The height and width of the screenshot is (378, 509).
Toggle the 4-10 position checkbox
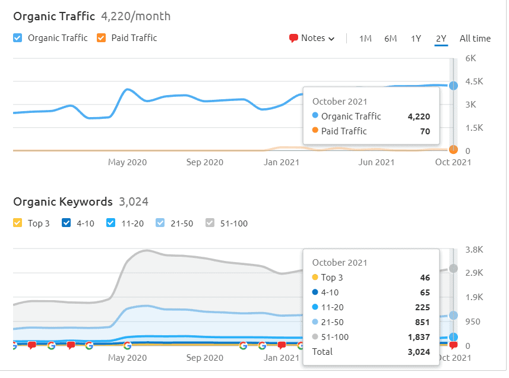66,223
